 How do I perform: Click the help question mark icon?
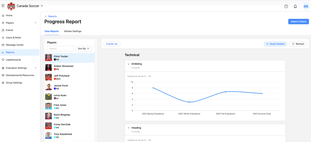[286, 6]
